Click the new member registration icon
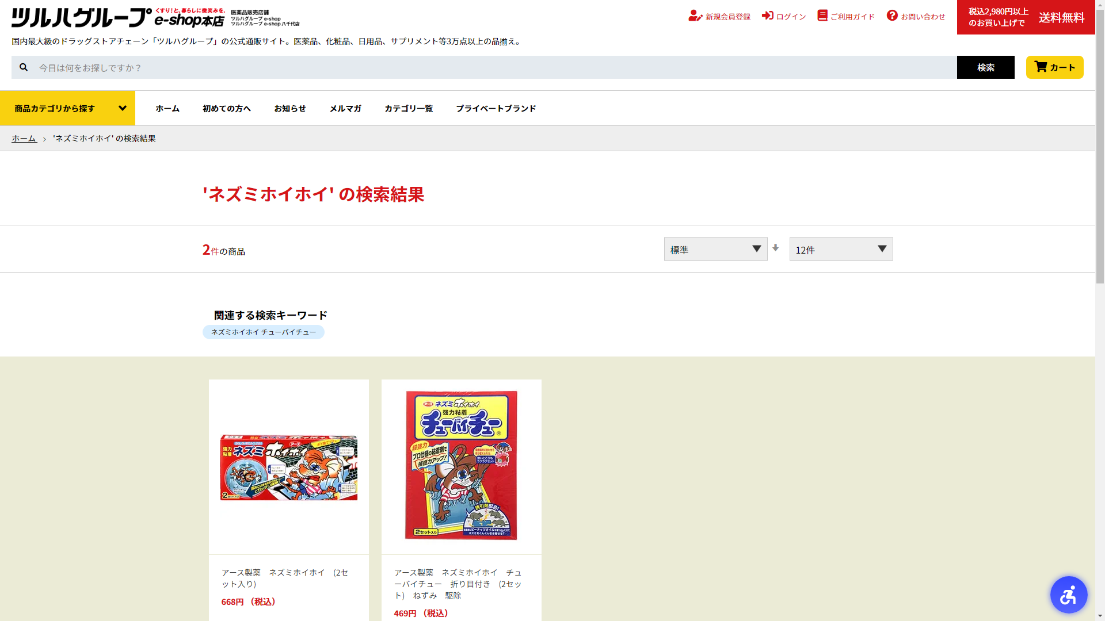Screen dimensions: 1105x621 tap(695, 16)
